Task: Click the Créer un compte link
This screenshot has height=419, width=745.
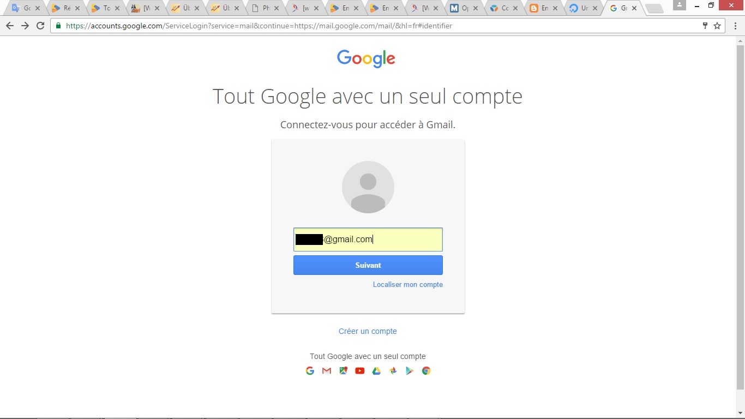Action: [368, 331]
